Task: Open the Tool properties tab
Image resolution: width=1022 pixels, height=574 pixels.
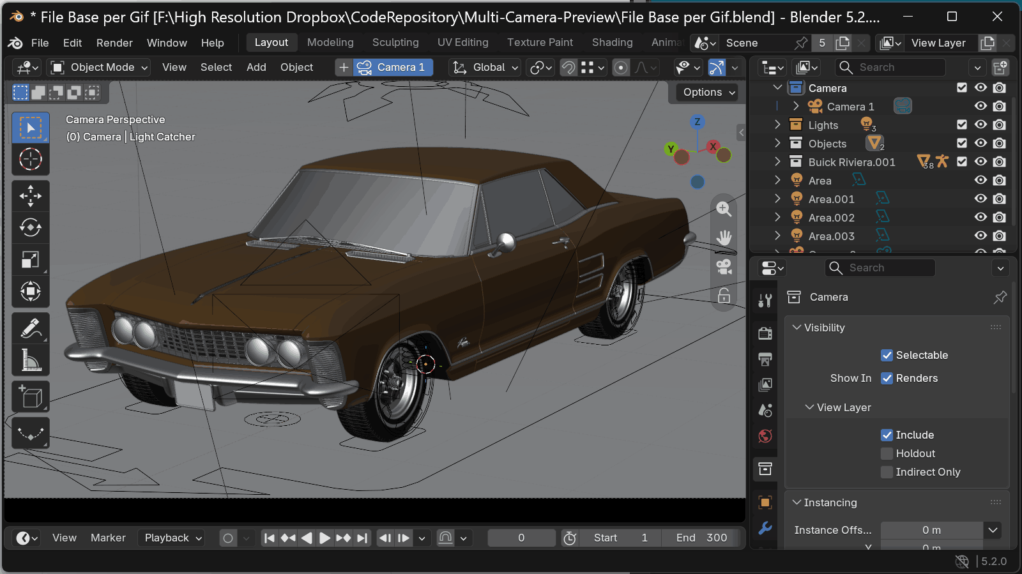Action: (x=765, y=300)
